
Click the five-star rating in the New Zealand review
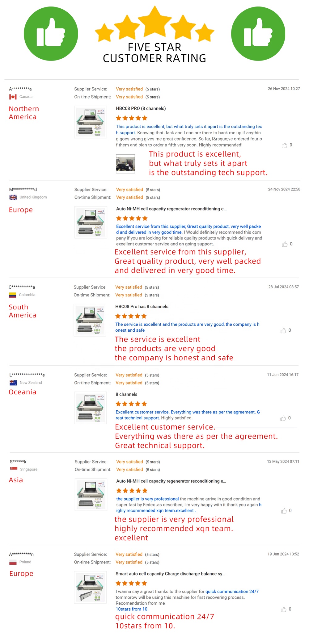click(131, 404)
